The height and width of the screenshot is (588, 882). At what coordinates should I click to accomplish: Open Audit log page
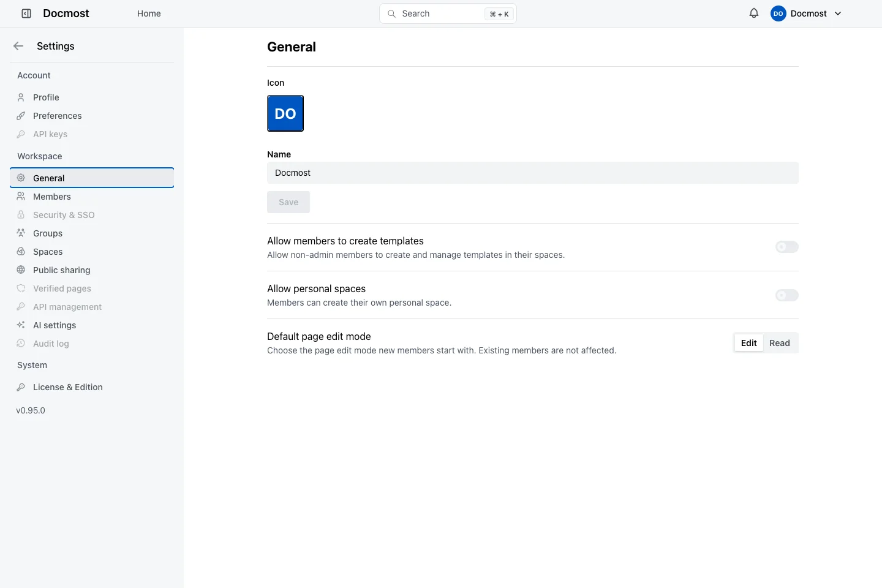tap(92, 344)
